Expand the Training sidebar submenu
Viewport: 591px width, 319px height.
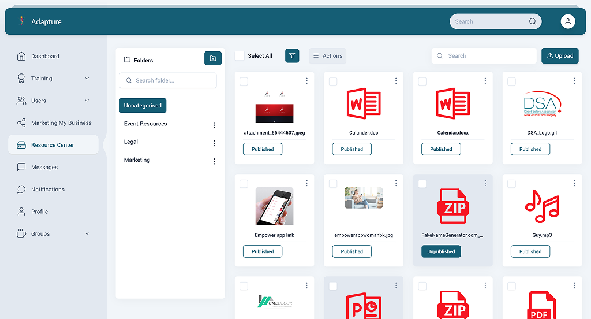[x=87, y=79]
